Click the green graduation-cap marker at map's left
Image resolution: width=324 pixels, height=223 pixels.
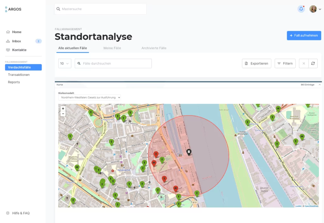(77, 167)
